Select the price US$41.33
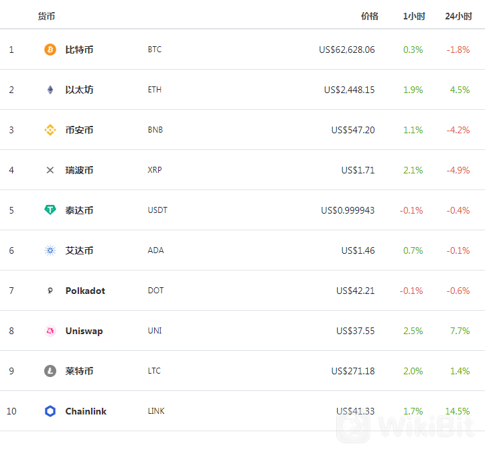Screen dimensions: 485x456 pyautogui.click(x=356, y=412)
